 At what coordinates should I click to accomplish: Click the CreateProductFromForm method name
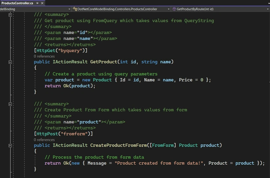pos(119,145)
